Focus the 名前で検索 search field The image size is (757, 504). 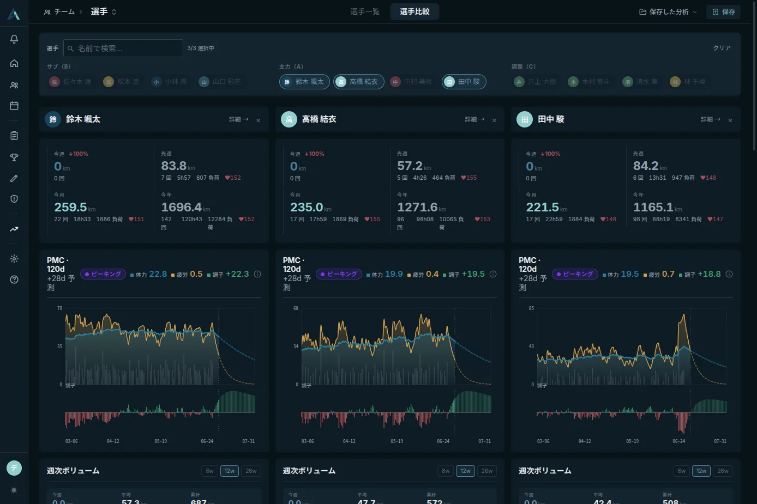(123, 48)
